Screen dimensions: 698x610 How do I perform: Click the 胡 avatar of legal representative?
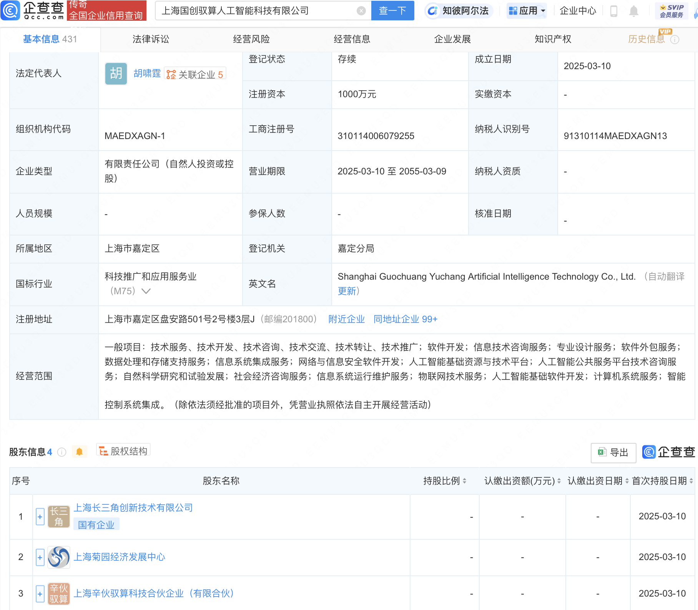tap(116, 73)
